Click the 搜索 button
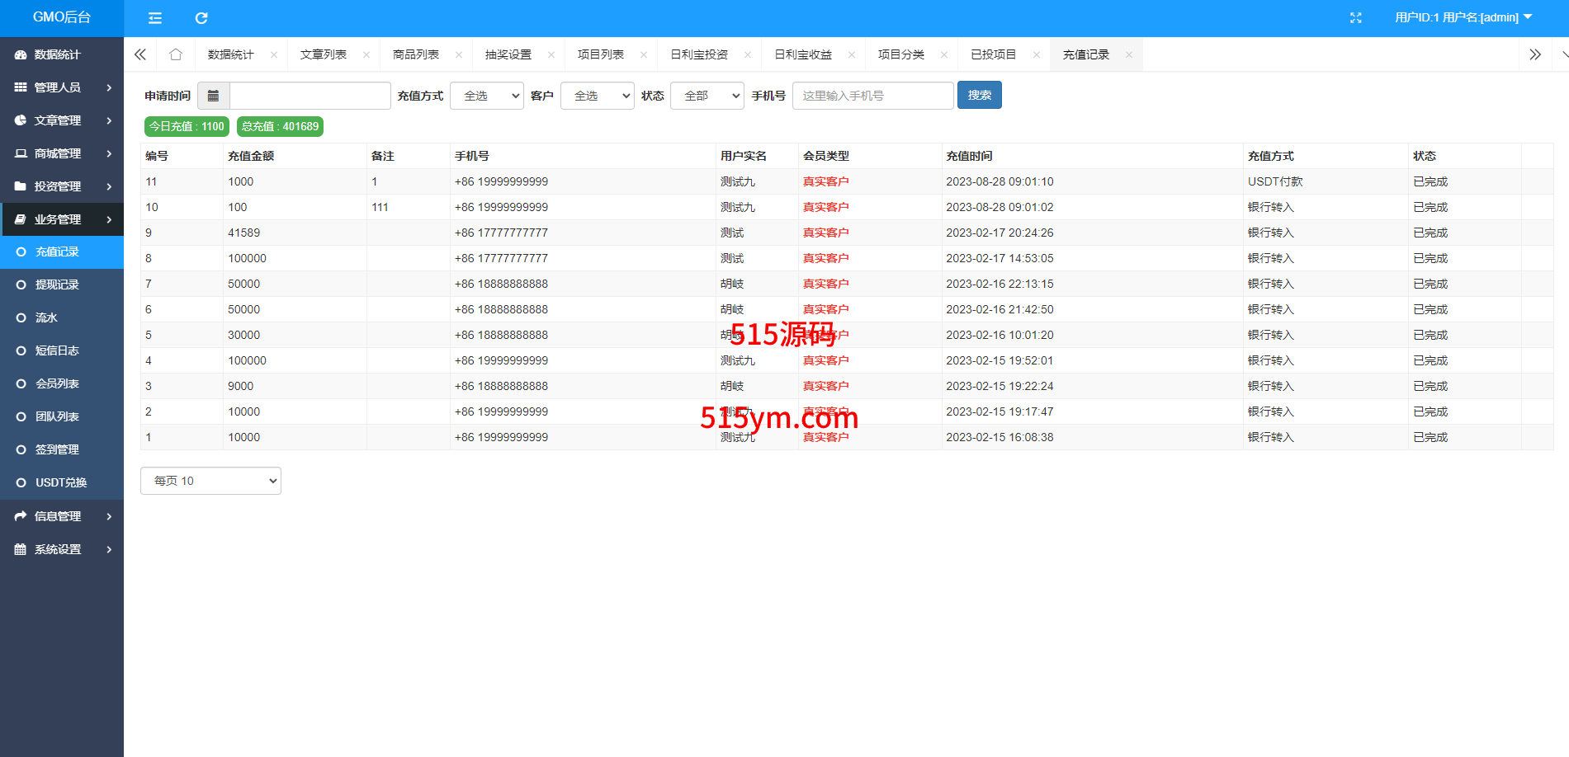Screen dimensions: 1569x757 (979, 96)
